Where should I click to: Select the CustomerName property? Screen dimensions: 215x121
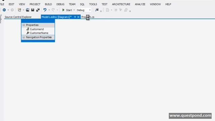point(39,33)
